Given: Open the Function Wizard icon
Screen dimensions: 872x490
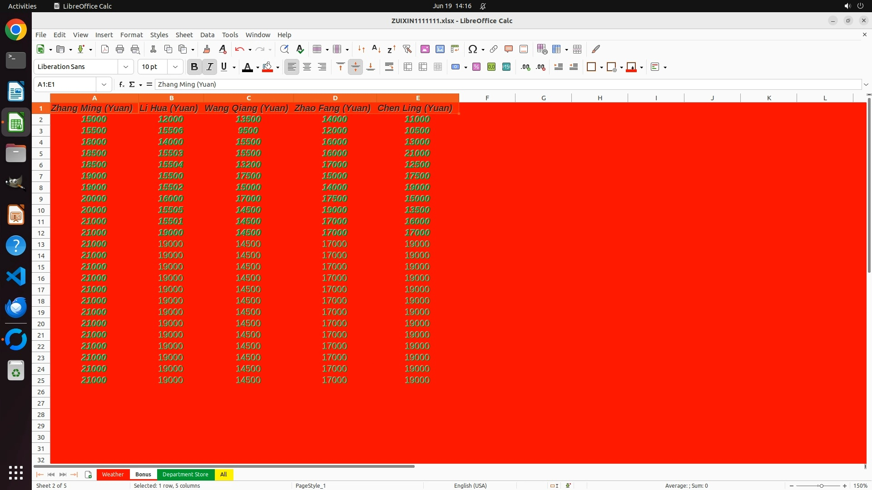Looking at the screenshot, I should click(121, 84).
